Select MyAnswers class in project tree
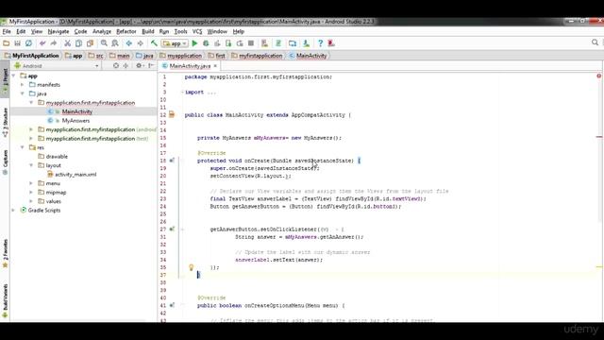The height and width of the screenshot is (340, 604). coord(75,121)
